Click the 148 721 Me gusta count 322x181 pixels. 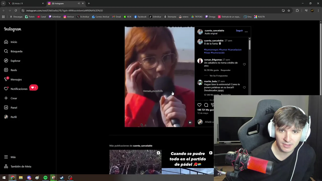[206, 110]
